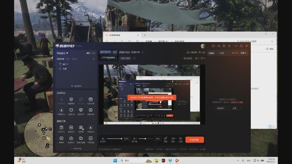Viewport: 292px width, 164px height.
Task: Open microphone device dropdown arrow
Action: (x=105, y=139)
